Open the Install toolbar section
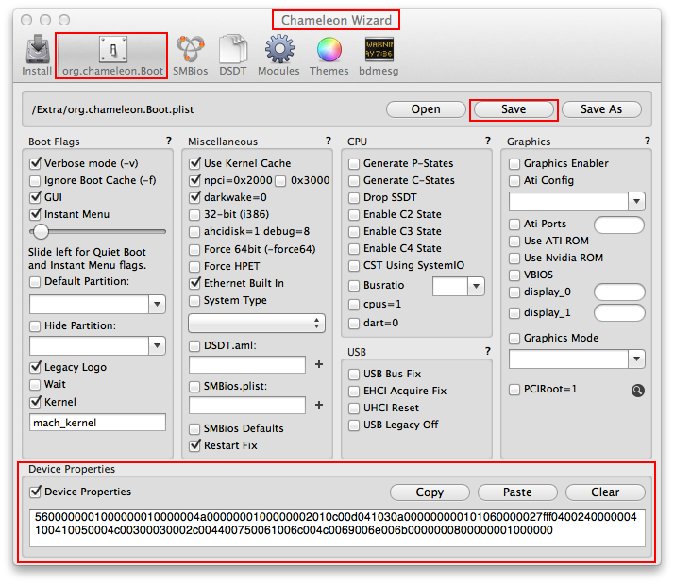 [38, 55]
